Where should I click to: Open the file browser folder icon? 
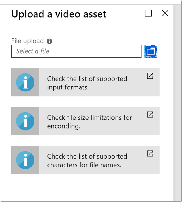(151, 51)
